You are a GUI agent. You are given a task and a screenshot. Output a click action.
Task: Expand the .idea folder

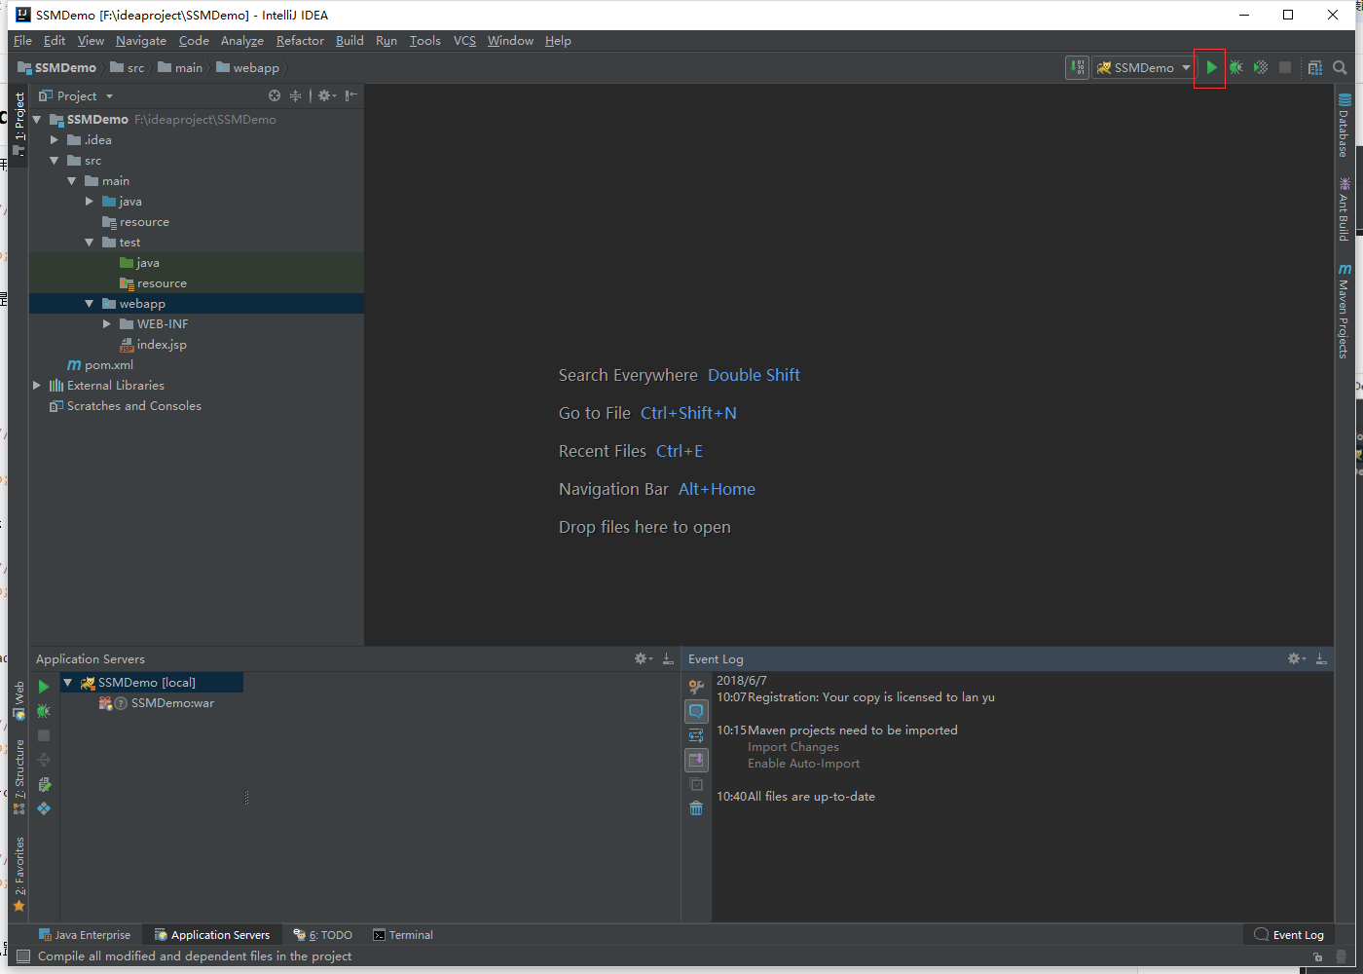pyautogui.click(x=55, y=139)
